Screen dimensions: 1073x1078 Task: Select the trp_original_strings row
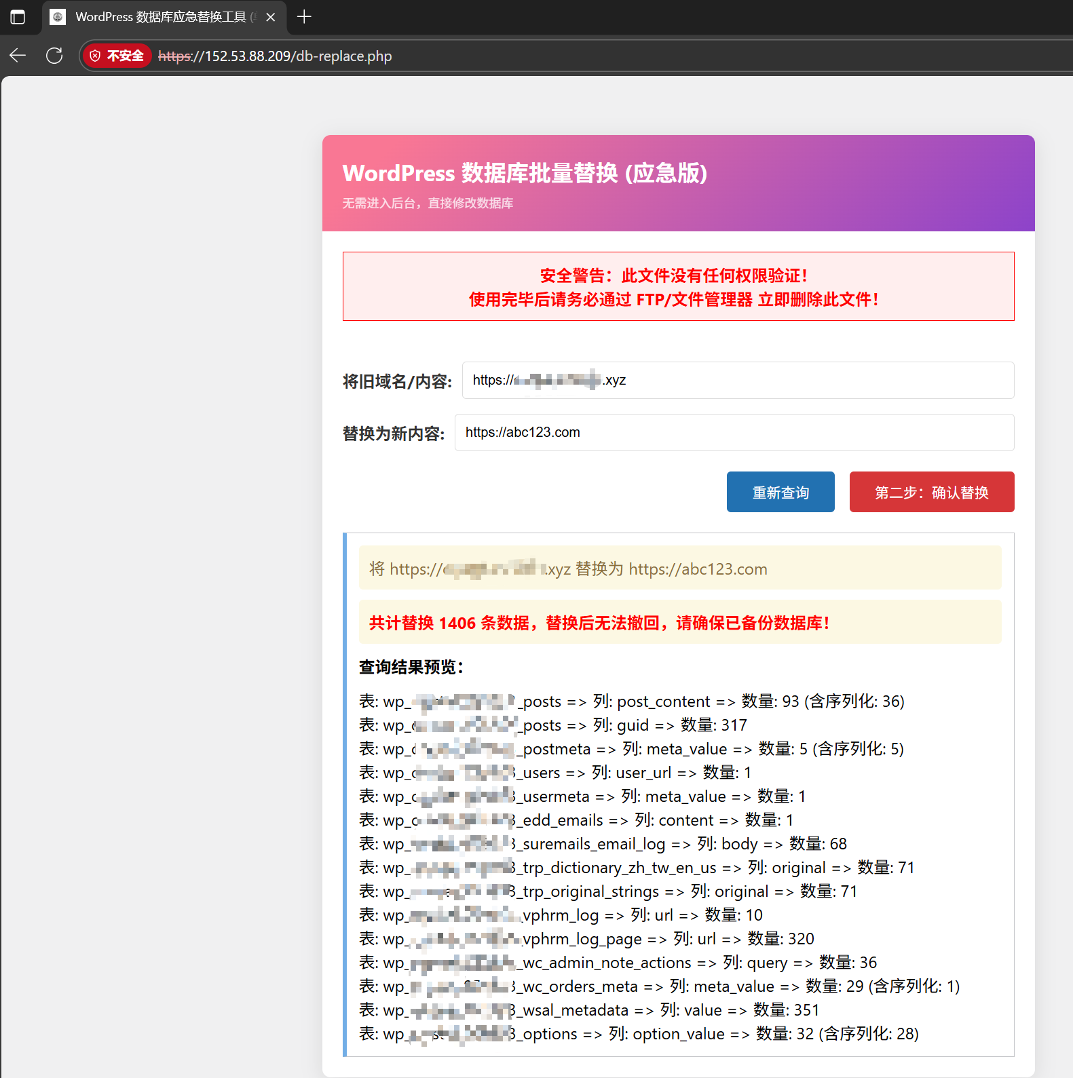click(x=608, y=891)
